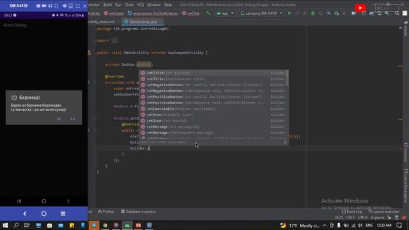The width and height of the screenshot is (409, 230).
Task: Click the Attach Debugger to Process icon
Action: pos(337,13)
